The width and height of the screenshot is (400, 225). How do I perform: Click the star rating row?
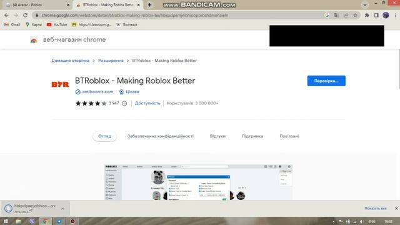coord(91,103)
